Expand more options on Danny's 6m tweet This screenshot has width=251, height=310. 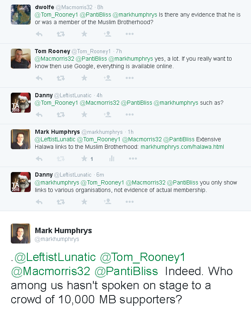click(130, 202)
